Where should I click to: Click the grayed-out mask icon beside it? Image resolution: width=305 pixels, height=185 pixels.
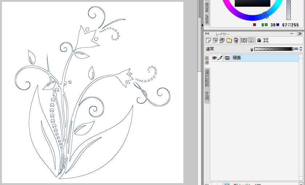pos(251,40)
